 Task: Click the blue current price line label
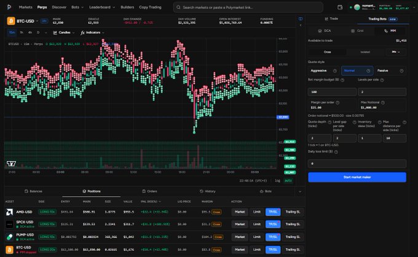(x=283, y=117)
